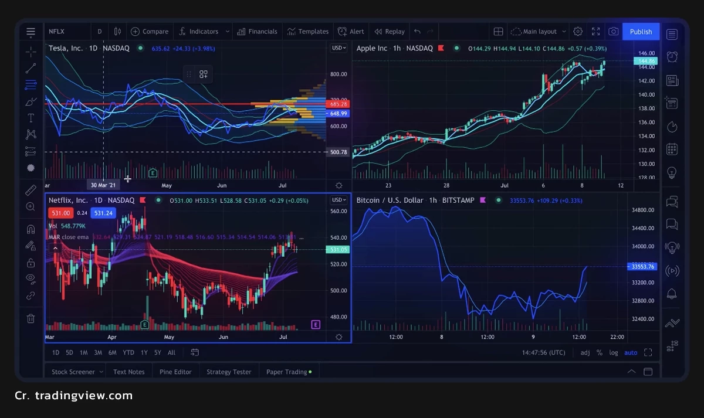704x418 pixels.
Task: Take a chart snapshot with the camera icon
Action: coord(614,31)
